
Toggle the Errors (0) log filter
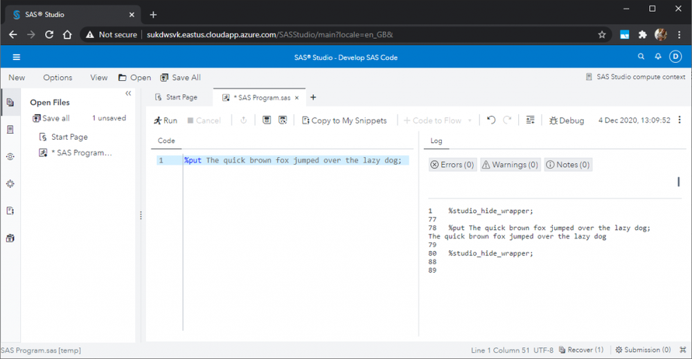452,165
